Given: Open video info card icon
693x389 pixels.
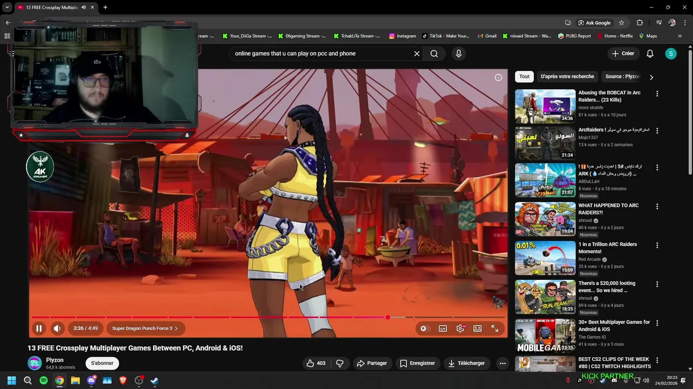Looking at the screenshot, I should click(498, 77).
